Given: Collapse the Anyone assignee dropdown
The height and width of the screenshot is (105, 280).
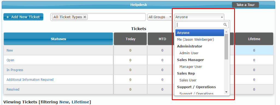Looking at the screenshot, I should (x=199, y=17).
